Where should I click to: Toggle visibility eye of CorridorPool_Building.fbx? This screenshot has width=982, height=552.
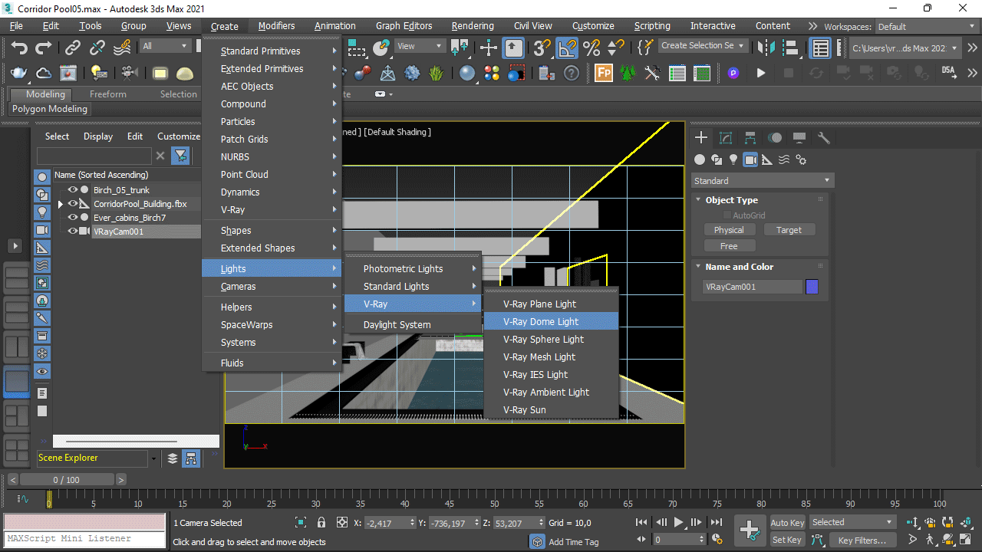click(73, 204)
